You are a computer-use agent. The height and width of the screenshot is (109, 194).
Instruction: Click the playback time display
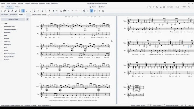[x=170, y=7]
